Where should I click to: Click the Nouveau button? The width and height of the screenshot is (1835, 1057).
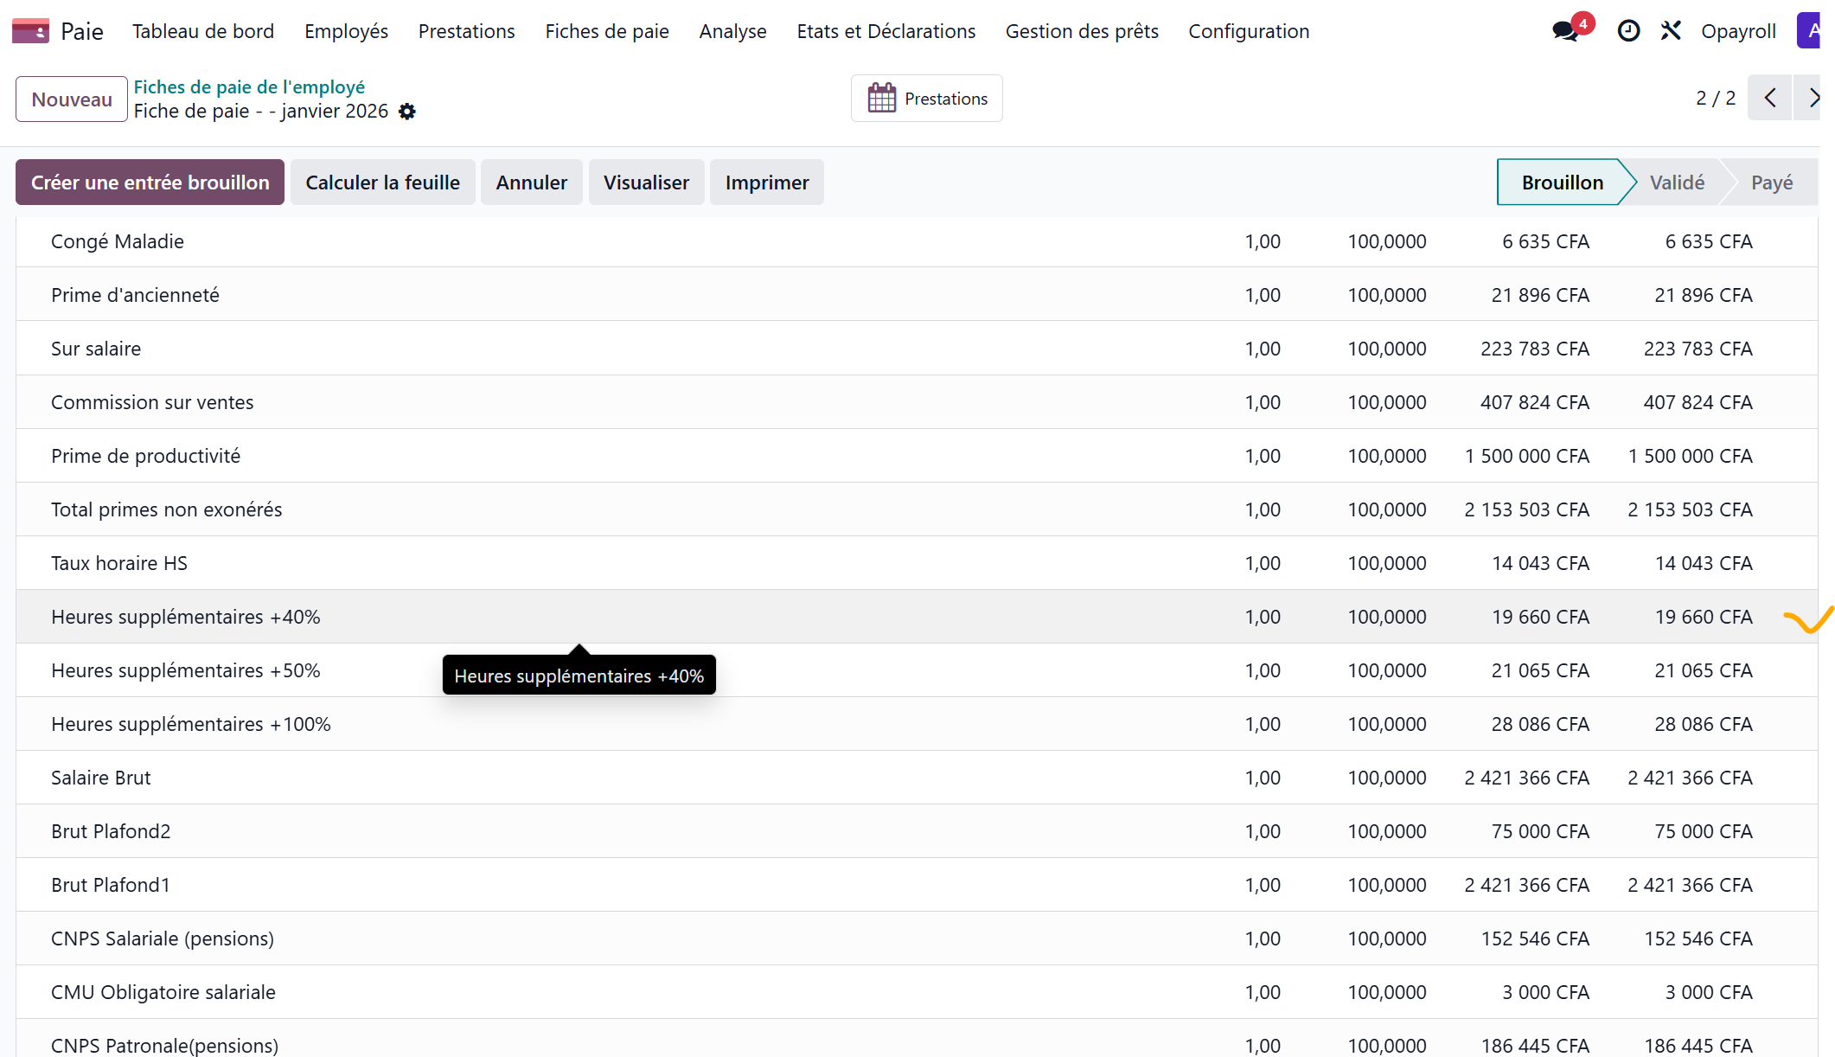pyautogui.click(x=72, y=99)
